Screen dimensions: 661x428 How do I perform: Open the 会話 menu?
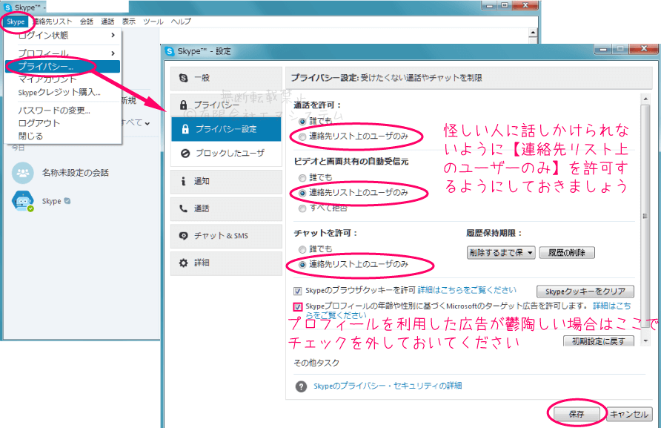pos(87,22)
